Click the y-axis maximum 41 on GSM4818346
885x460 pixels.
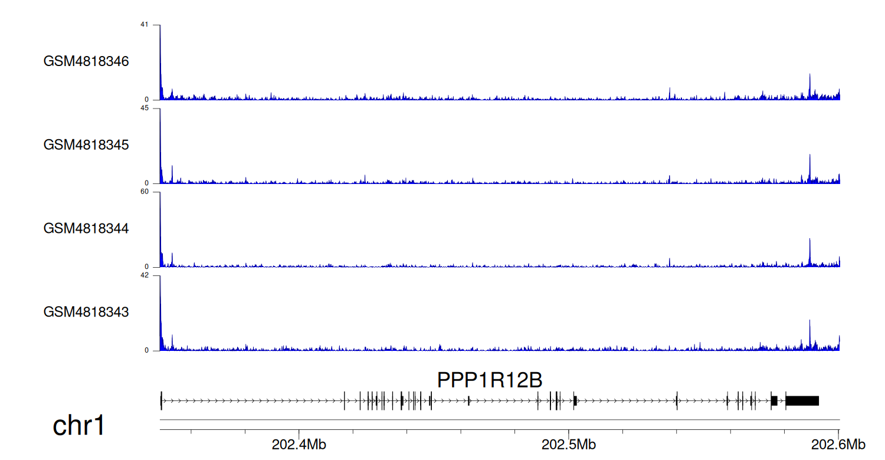coord(145,25)
